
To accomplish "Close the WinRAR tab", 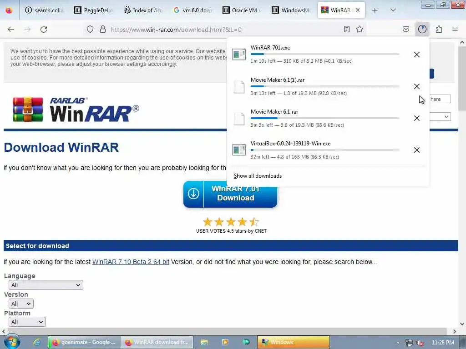I will [x=358, y=10].
